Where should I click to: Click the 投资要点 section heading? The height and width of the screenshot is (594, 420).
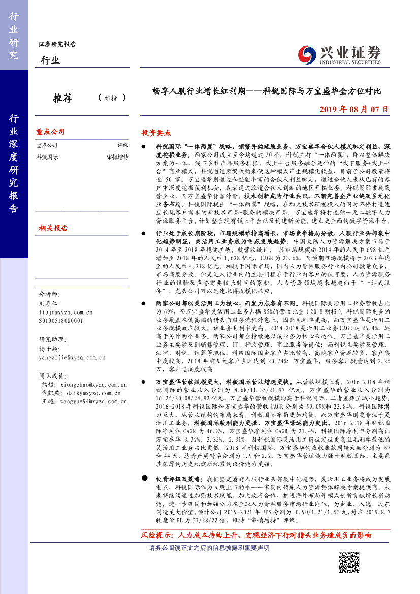[156, 133]
